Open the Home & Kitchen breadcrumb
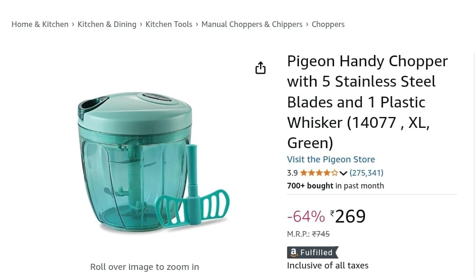This screenshot has width=475, height=277. [40, 24]
